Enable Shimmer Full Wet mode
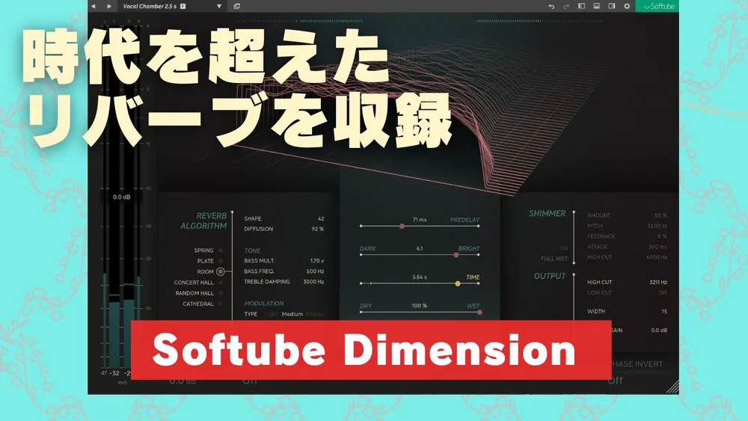This screenshot has width=748, height=421. click(557, 259)
